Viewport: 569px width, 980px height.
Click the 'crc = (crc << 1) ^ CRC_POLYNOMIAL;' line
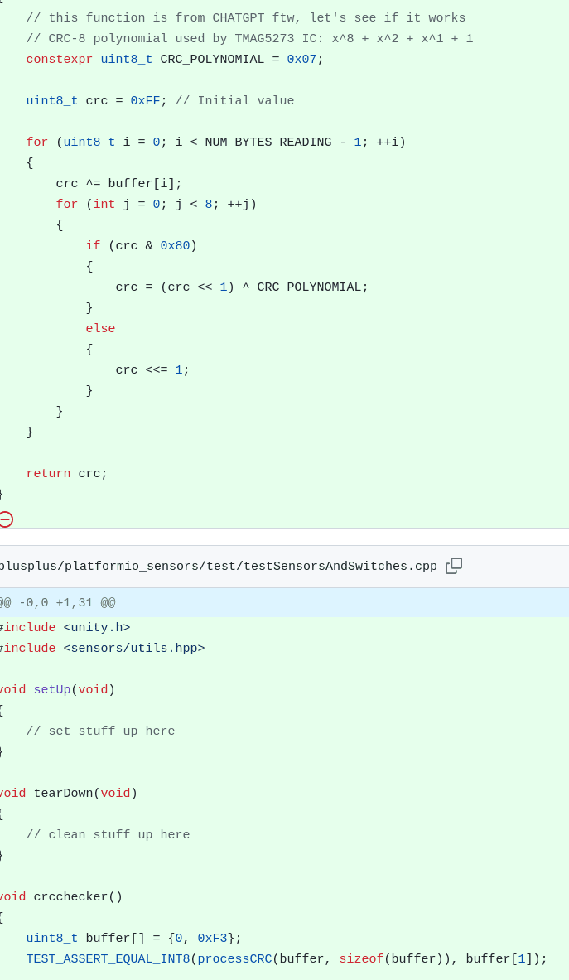click(x=242, y=287)
